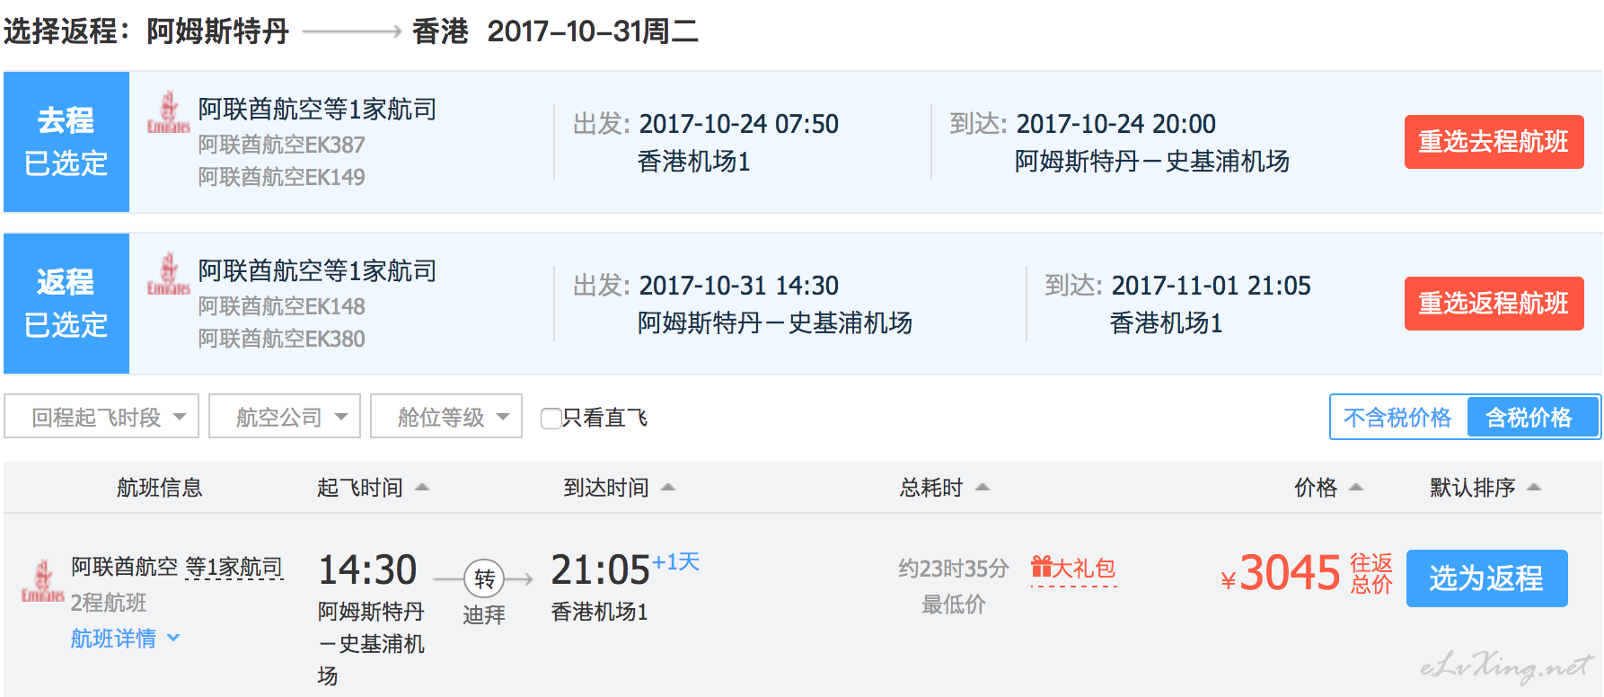Click 重选返程航班 reselect return button
Viewport: 1604px width, 697px height.
[1494, 304]
